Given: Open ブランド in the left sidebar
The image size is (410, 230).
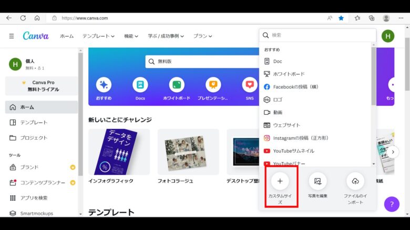Looking at the screenshot, I should 42,167.
